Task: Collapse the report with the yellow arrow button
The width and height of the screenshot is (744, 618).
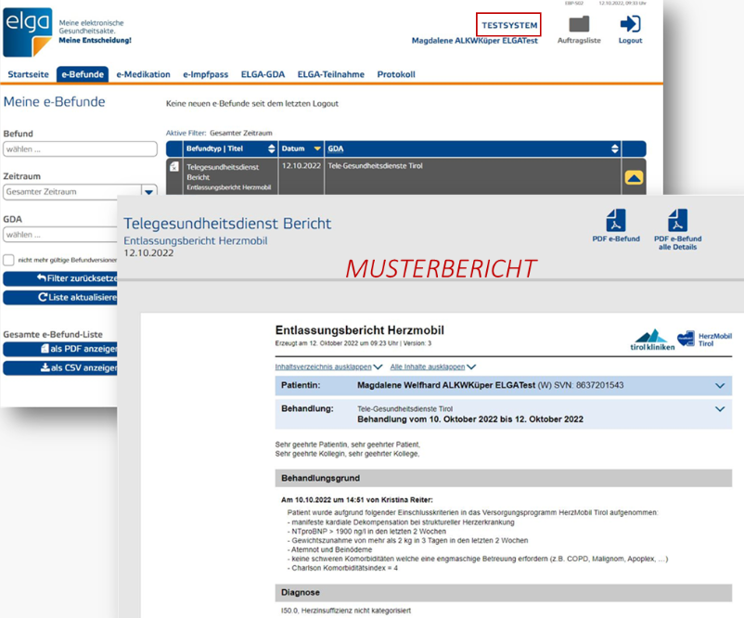Action: (x=634, y=177)
